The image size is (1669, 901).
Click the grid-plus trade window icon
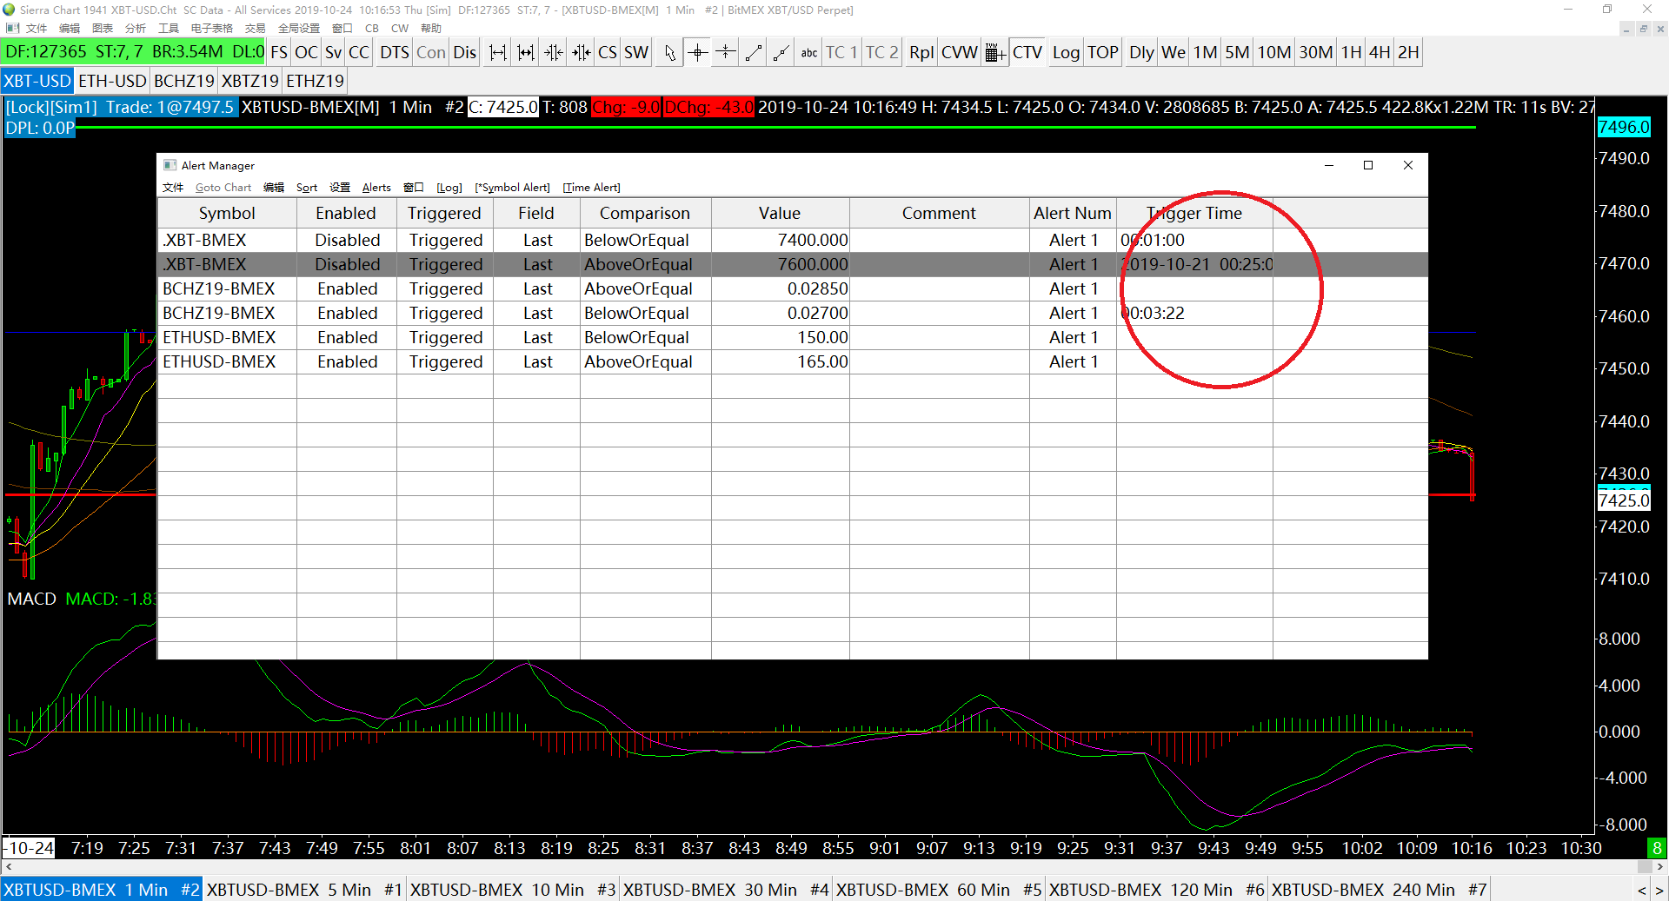[x=995, y=53]
